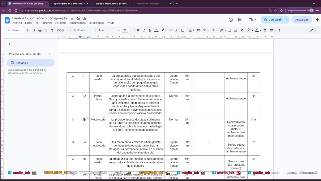The width and height of the screenshot is (321, 181).
Task: Run spelling and grammar check
Action: click(46, 30)
